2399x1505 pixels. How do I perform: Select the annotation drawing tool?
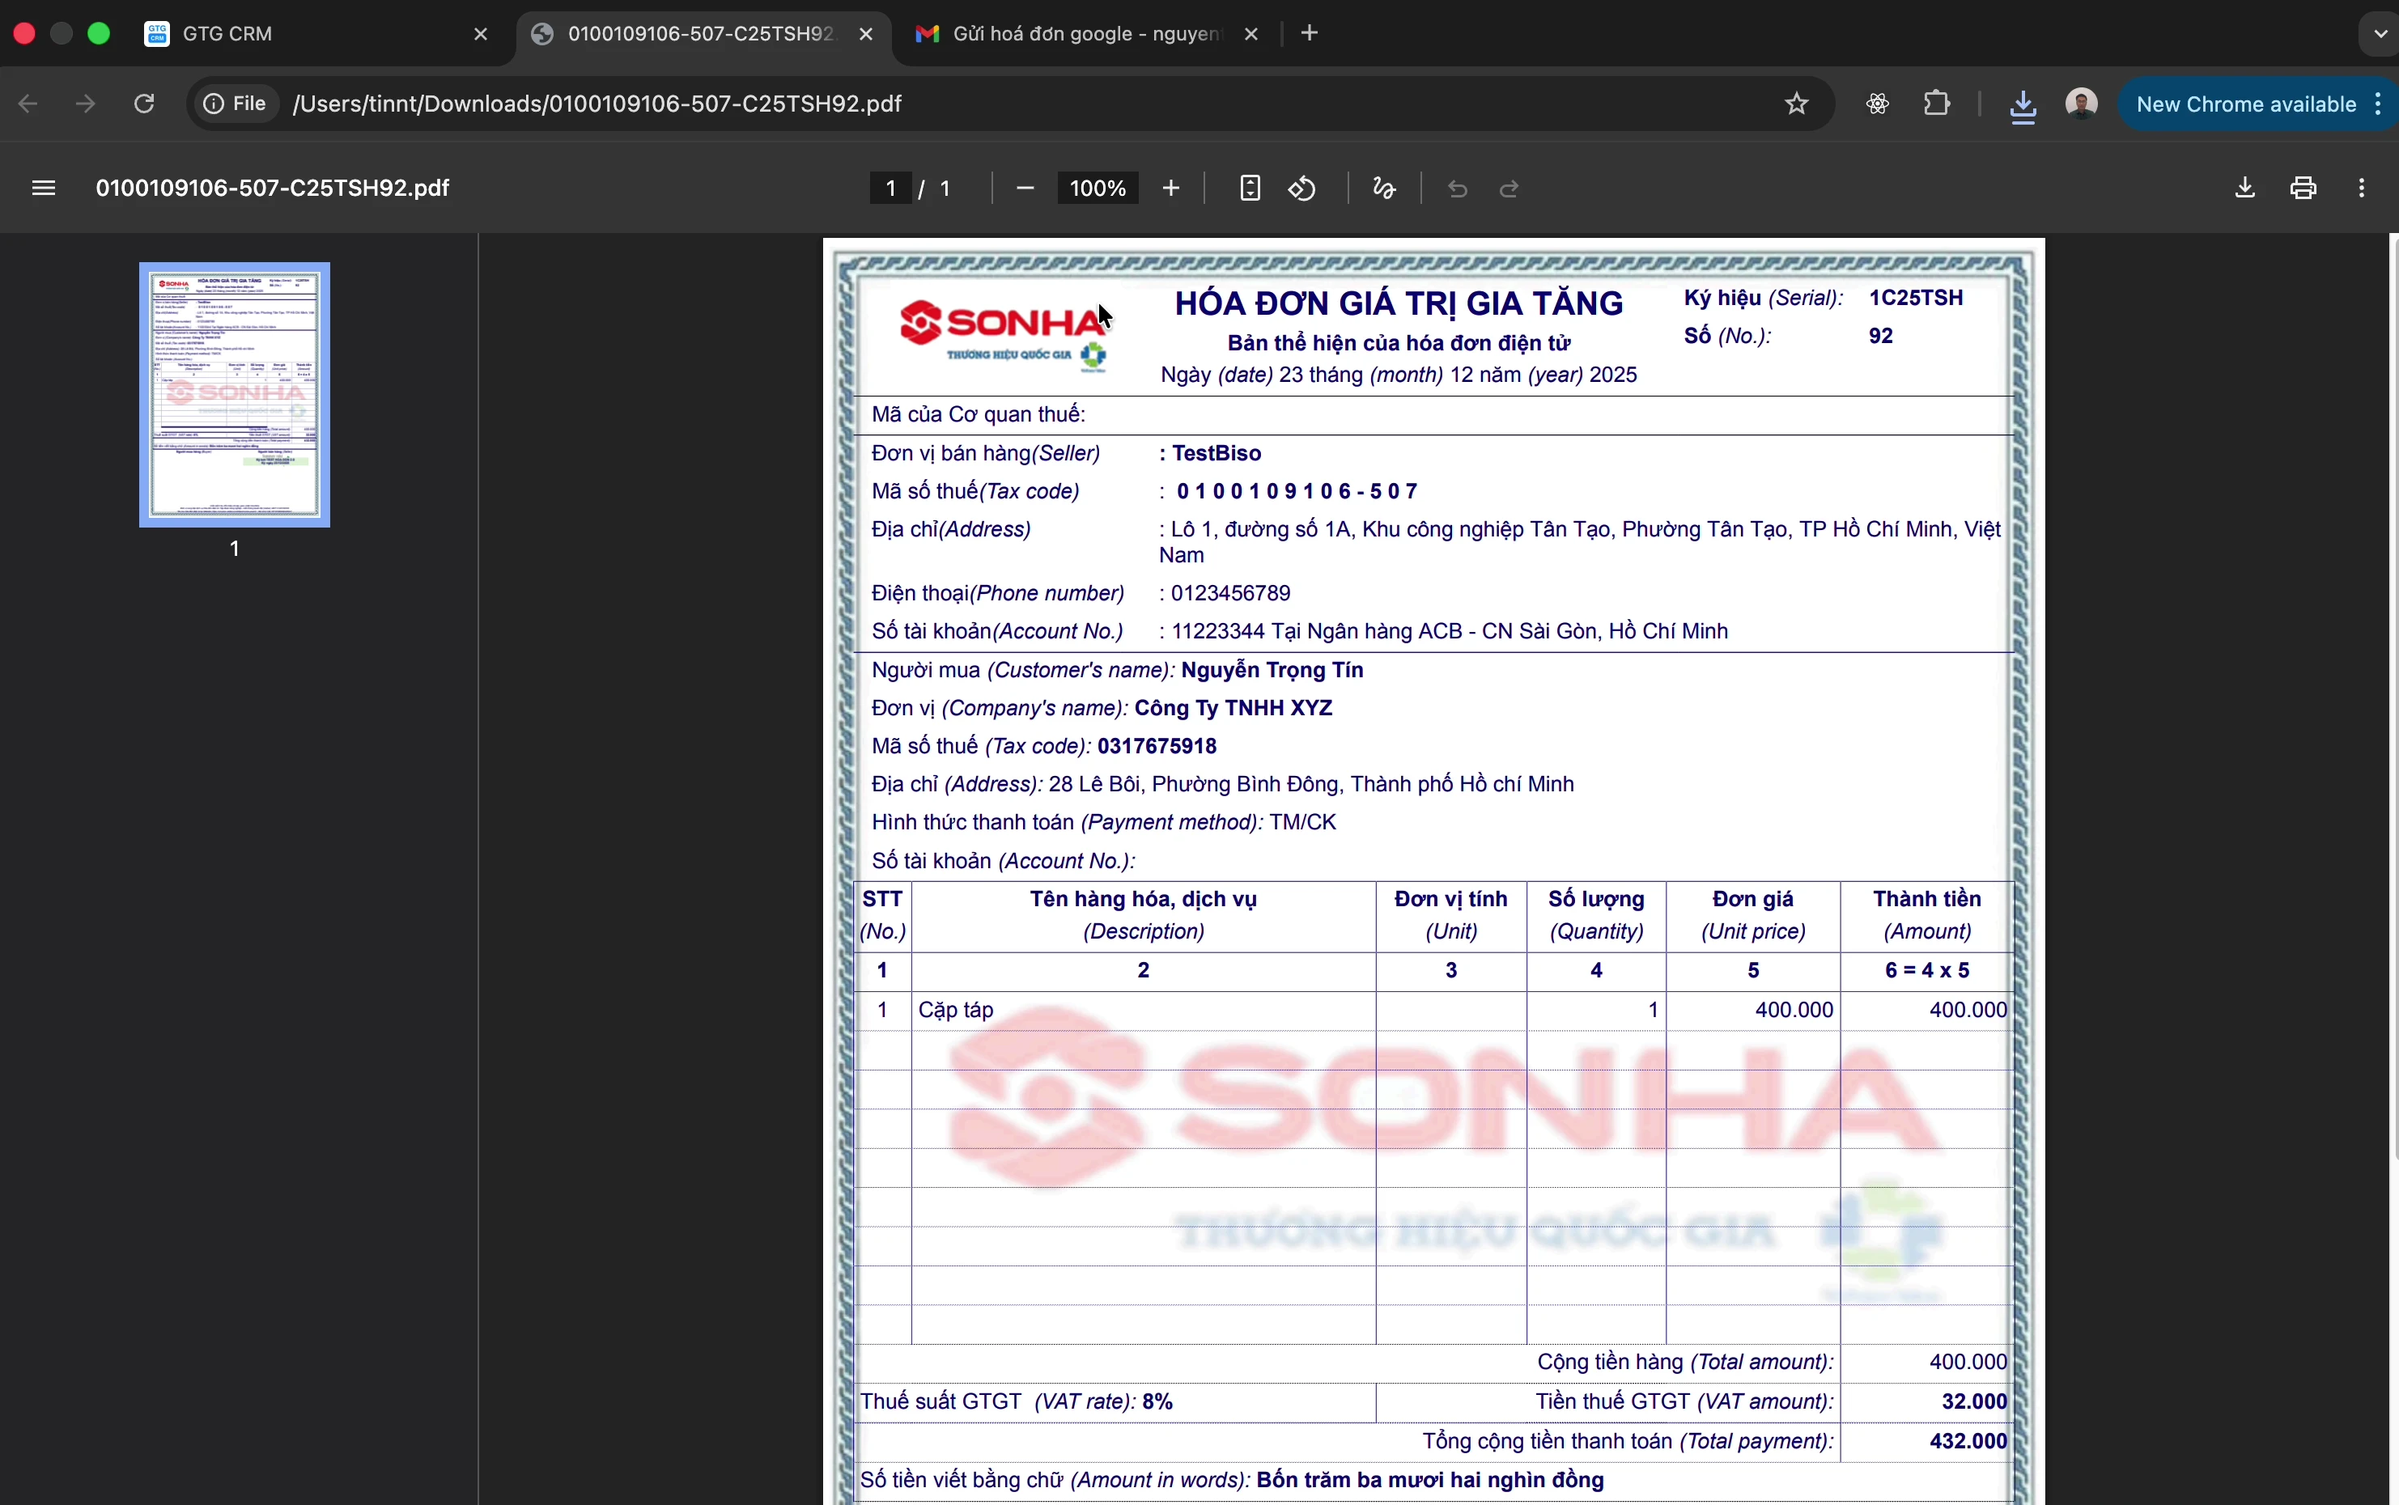[x=1385, y=188]
